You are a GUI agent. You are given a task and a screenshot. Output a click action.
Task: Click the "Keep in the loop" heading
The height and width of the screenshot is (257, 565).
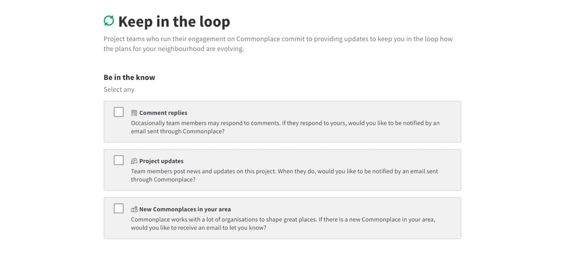click(x=174, y=22)
